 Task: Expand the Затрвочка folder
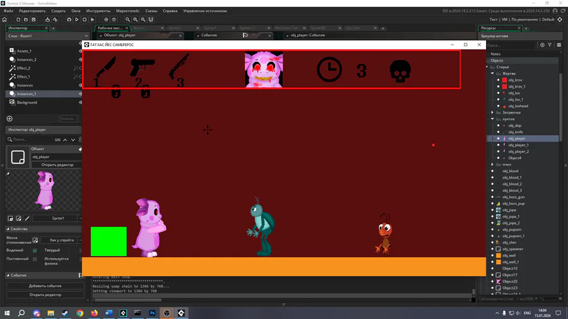click(x=493, y=112)
